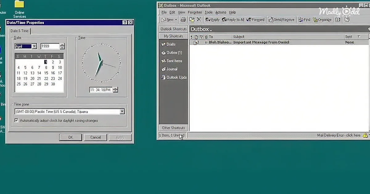370x194 pixels.
Task: Click the Subject column header
Action: (x=288, y=37)
